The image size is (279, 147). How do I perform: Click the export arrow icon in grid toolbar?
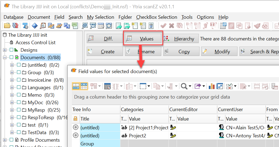click(x=198, y=86)
